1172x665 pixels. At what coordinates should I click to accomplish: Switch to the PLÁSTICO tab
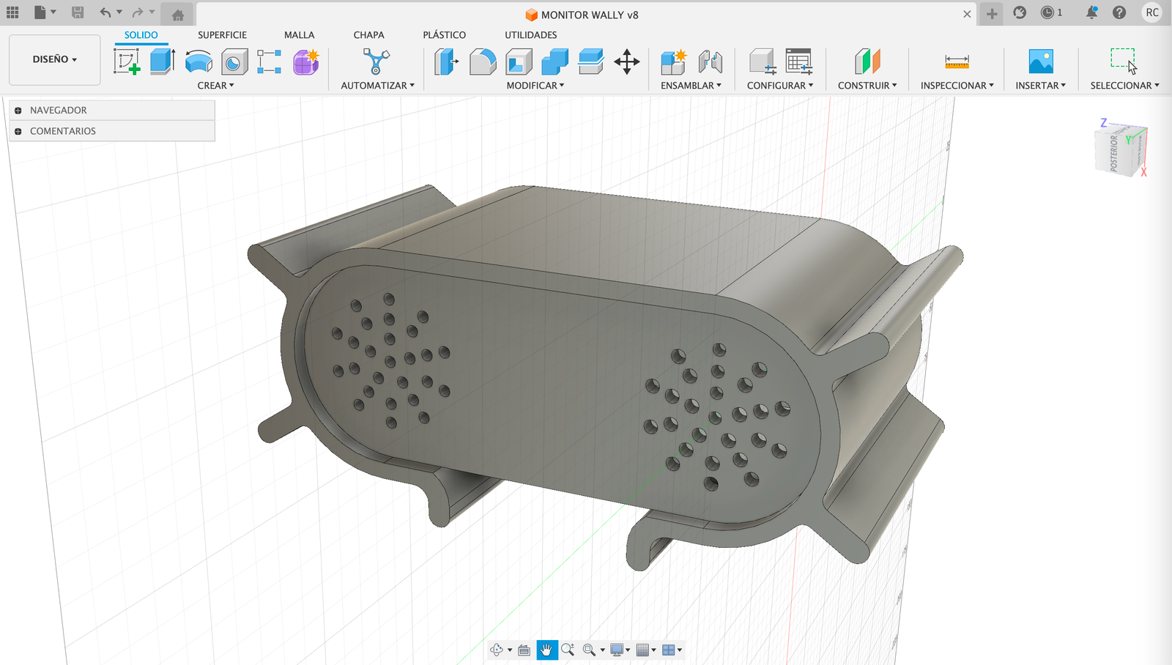click(444, 35)
